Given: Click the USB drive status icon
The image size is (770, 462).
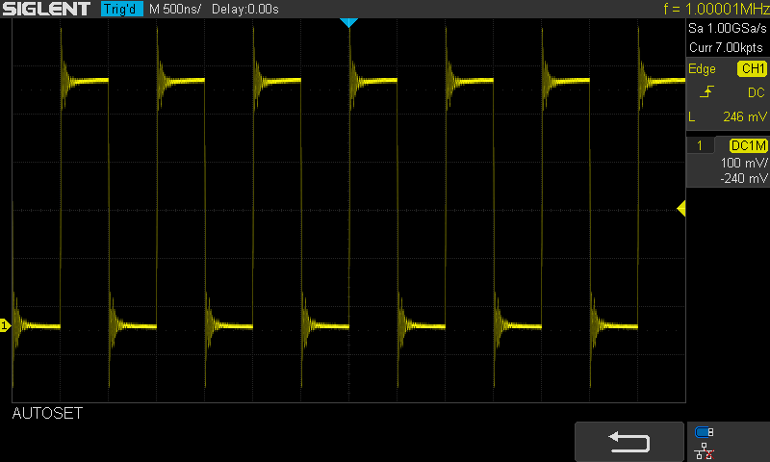Looking at the screenshot, I should tap(705, 432).
